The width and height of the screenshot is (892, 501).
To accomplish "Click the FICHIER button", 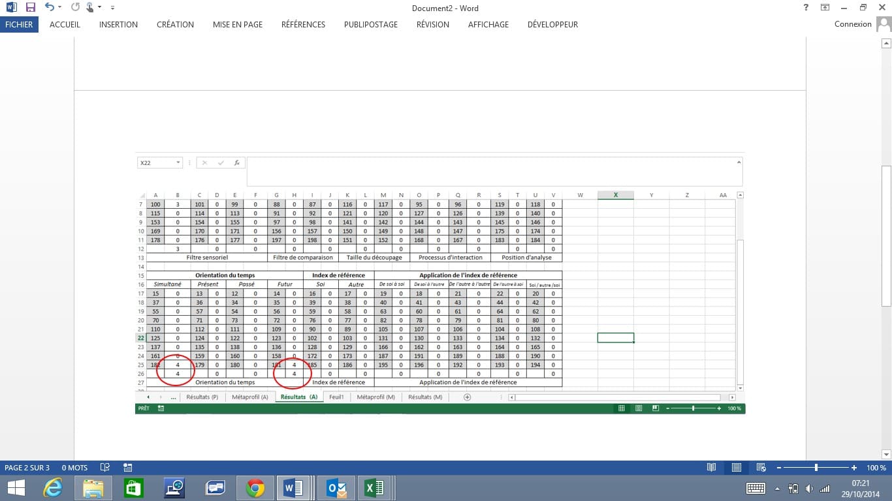I will click(x=20, y=24).
